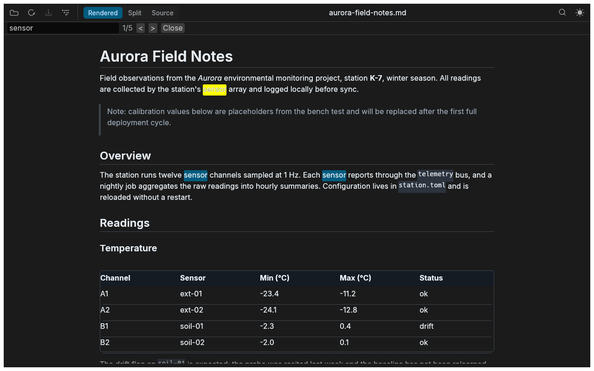Click the Min (°C) column header
The width and height of the screenshot is (594, 371).
275,278
